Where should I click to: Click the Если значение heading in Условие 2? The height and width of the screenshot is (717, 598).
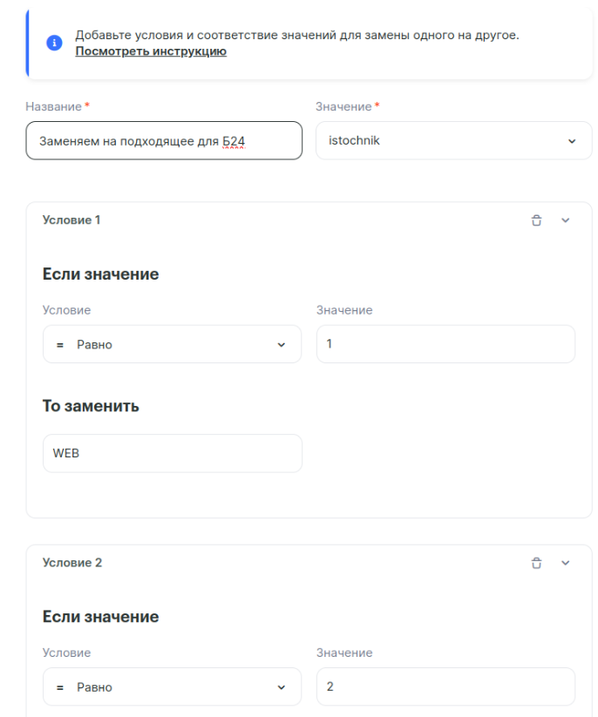tap(100, 617)
